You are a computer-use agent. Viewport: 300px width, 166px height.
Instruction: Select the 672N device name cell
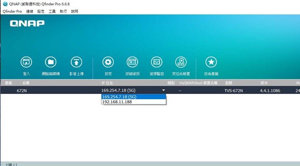21,91
